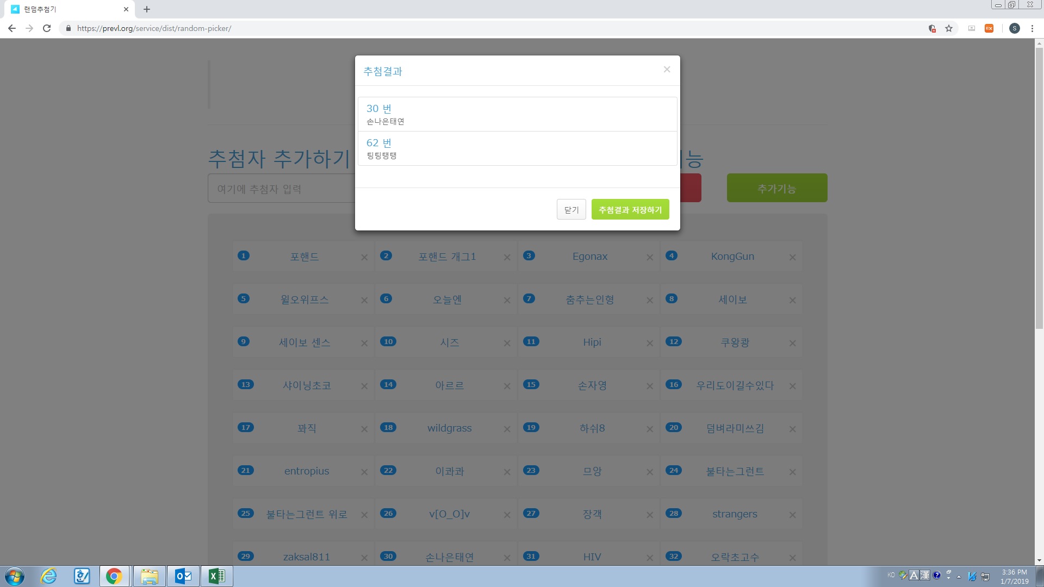The width and height of the screenshot is (1044, 587).
Task: Click the Chrome profile avatar icon
Action: (x=1014, y=28)
